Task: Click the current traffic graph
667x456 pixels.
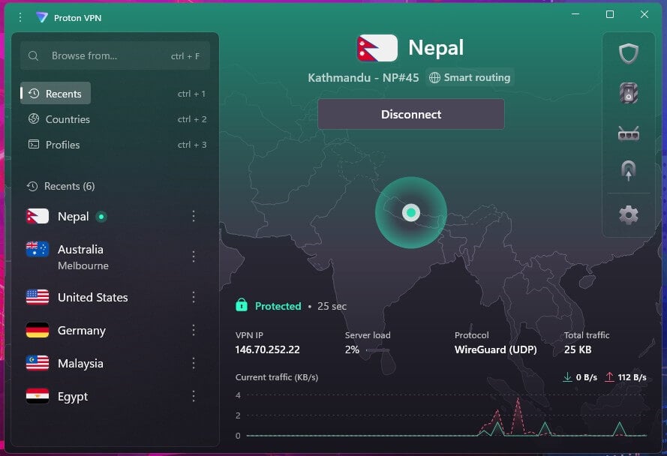Action: pyautogui.click(x=443, y=415)
